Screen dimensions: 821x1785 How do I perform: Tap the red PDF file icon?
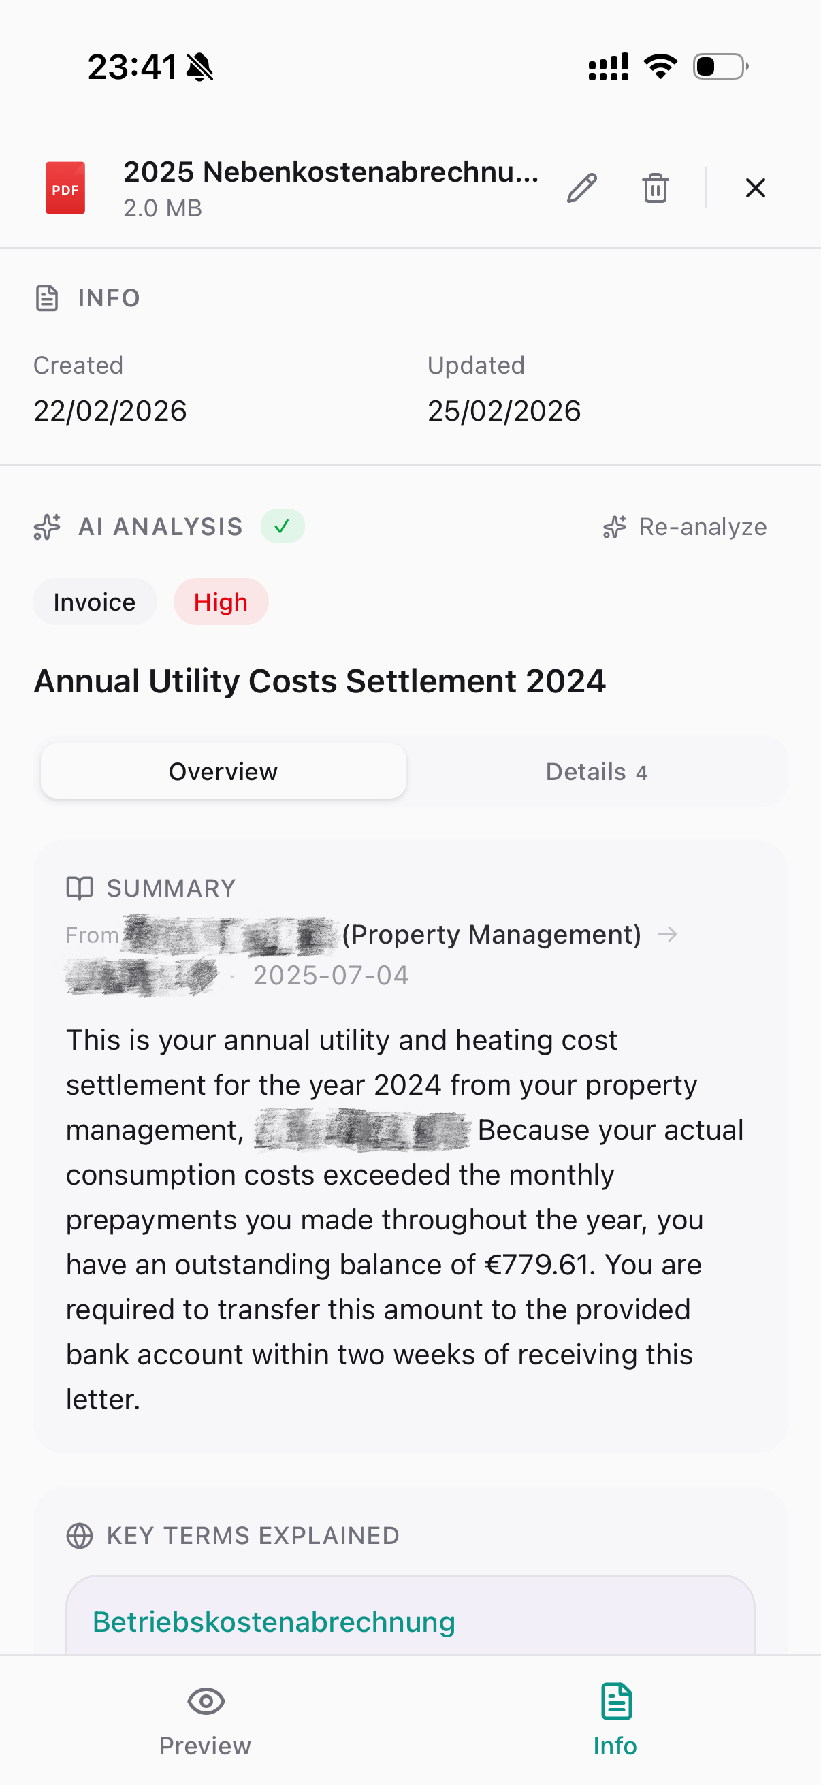[65, 188]
